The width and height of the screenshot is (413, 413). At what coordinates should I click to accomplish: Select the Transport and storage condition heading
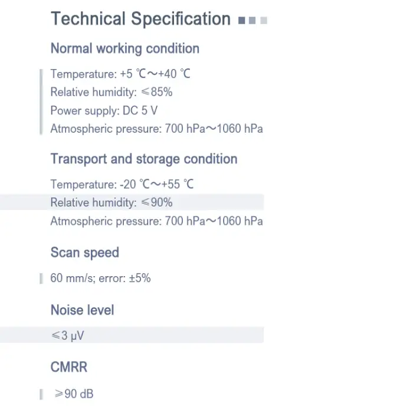point(144,159)
